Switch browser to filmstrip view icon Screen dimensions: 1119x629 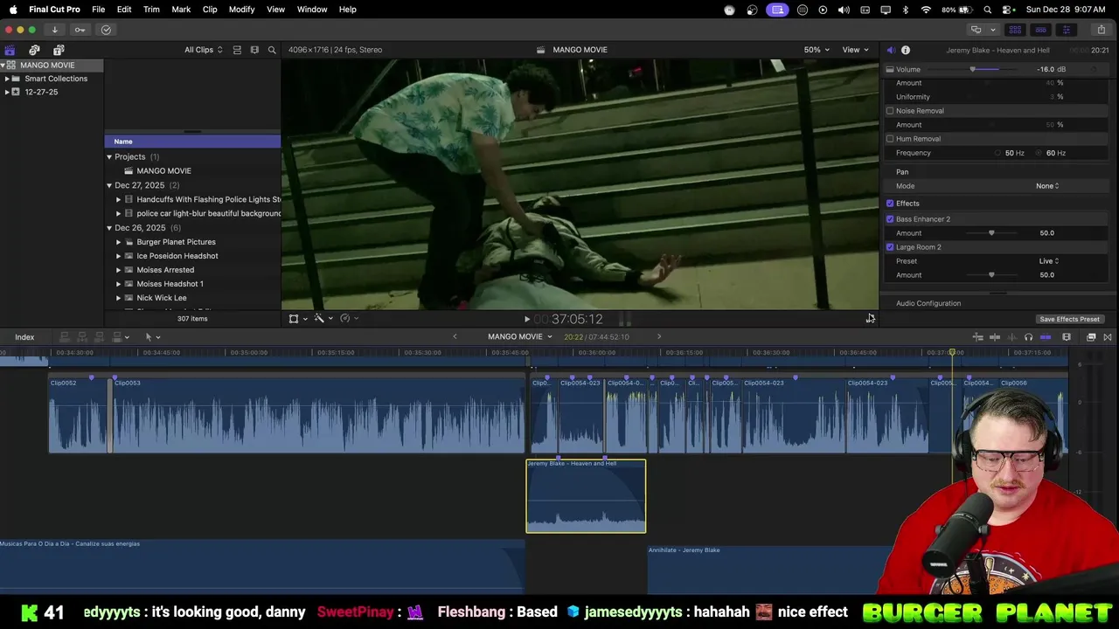pos(254,50)
